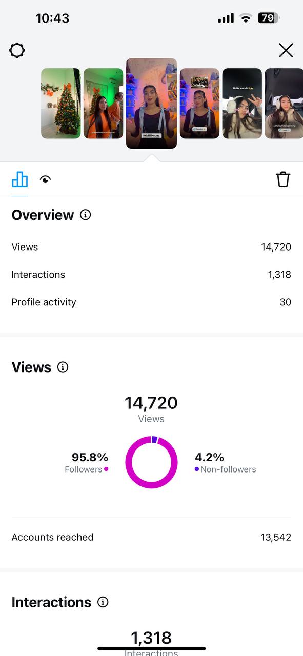Close the story insights view
Screen dimensions: 303x656
pyautogui.click(x=286, y=50)
